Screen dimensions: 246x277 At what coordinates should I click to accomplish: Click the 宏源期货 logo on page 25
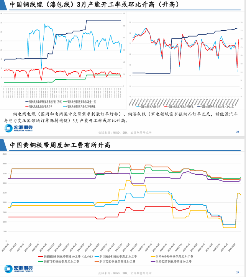(18, 269)
